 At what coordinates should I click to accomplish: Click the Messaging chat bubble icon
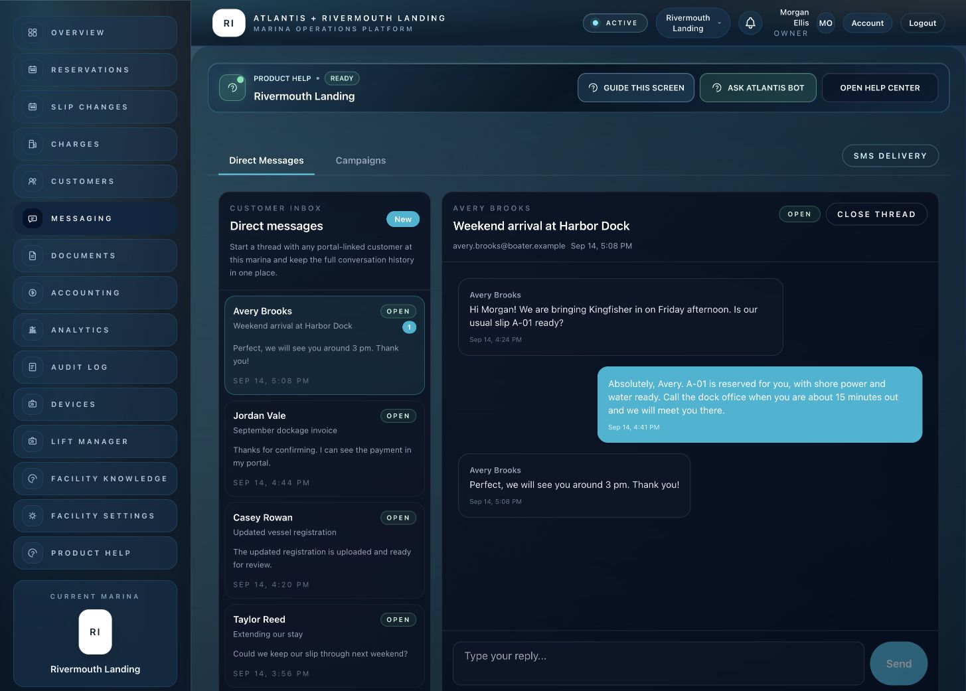[x=33, y=218]
